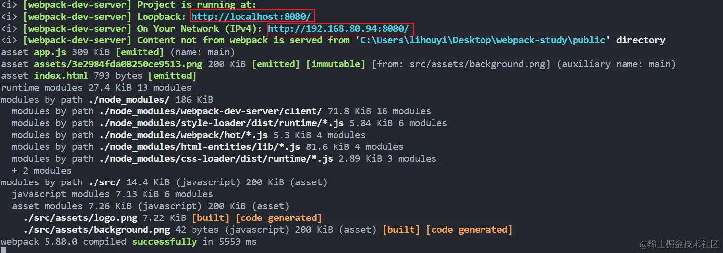Screen dimensions: 723x253
Task: Click the ./src/assets/background.png entry
Action: coord(96,230)
